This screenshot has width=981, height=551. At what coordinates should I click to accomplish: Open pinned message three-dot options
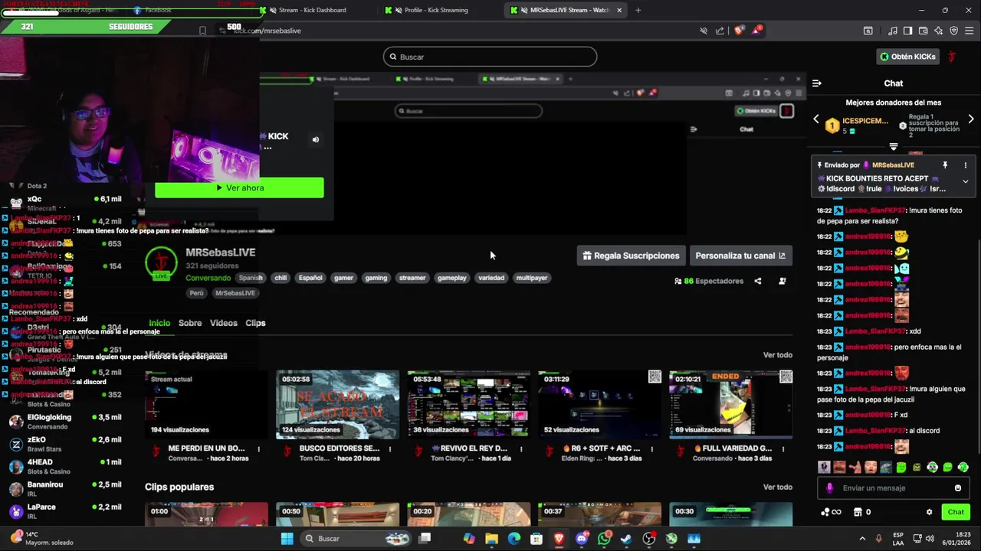(966, 165)
